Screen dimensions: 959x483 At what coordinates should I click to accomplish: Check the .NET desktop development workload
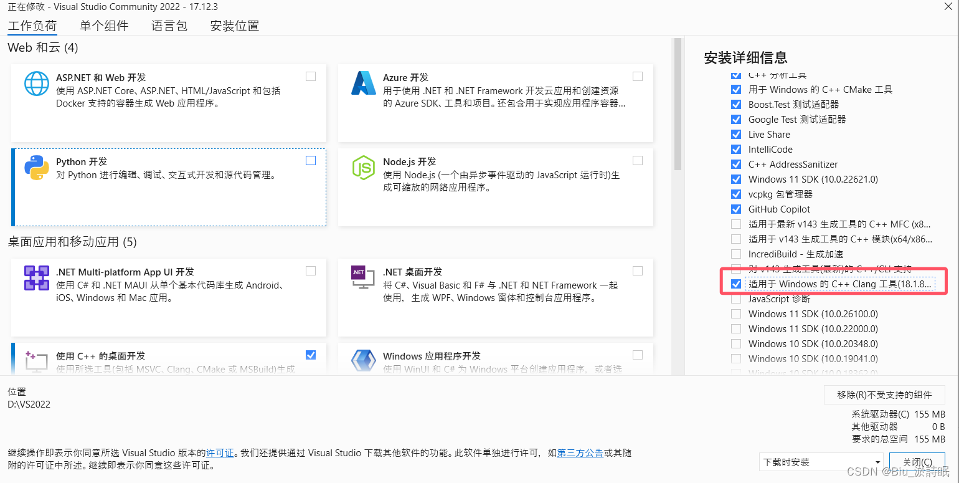[x=638, y=271]
